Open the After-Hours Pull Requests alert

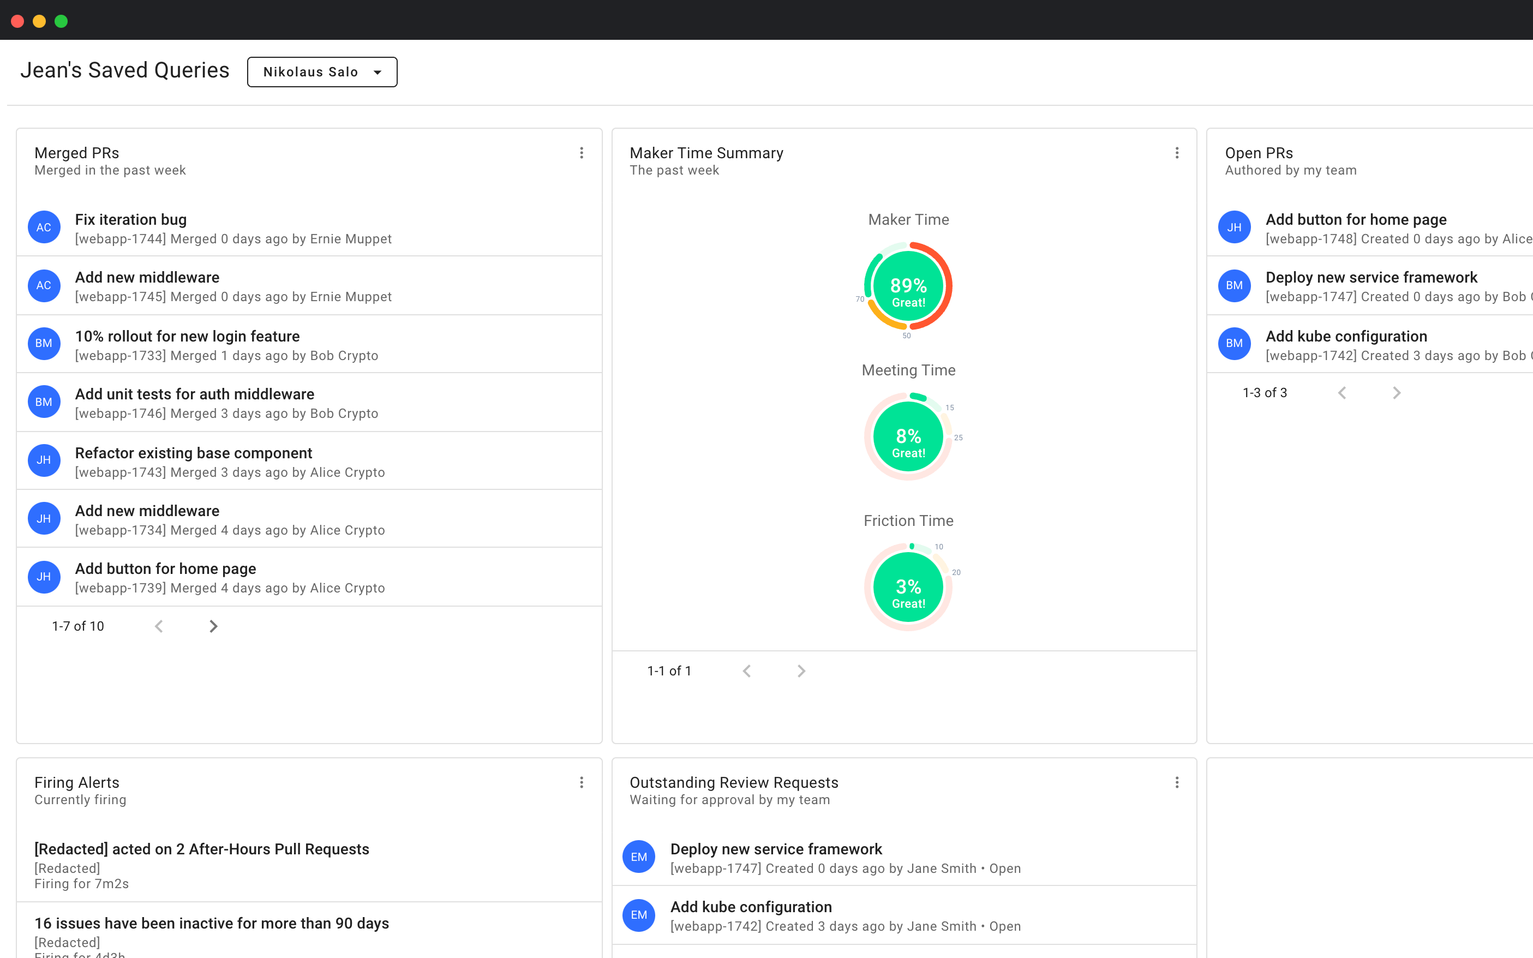click(201, 849)
